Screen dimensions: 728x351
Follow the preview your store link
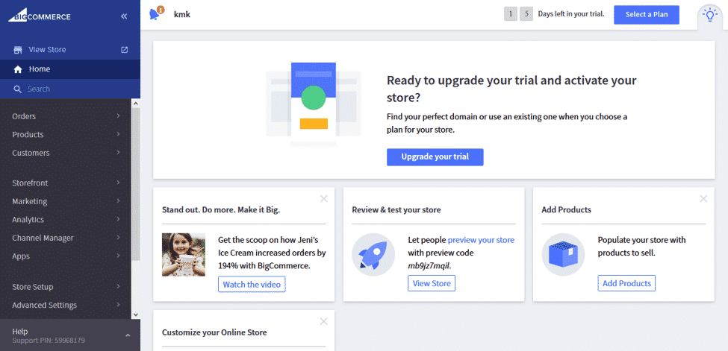pos(481,240)
